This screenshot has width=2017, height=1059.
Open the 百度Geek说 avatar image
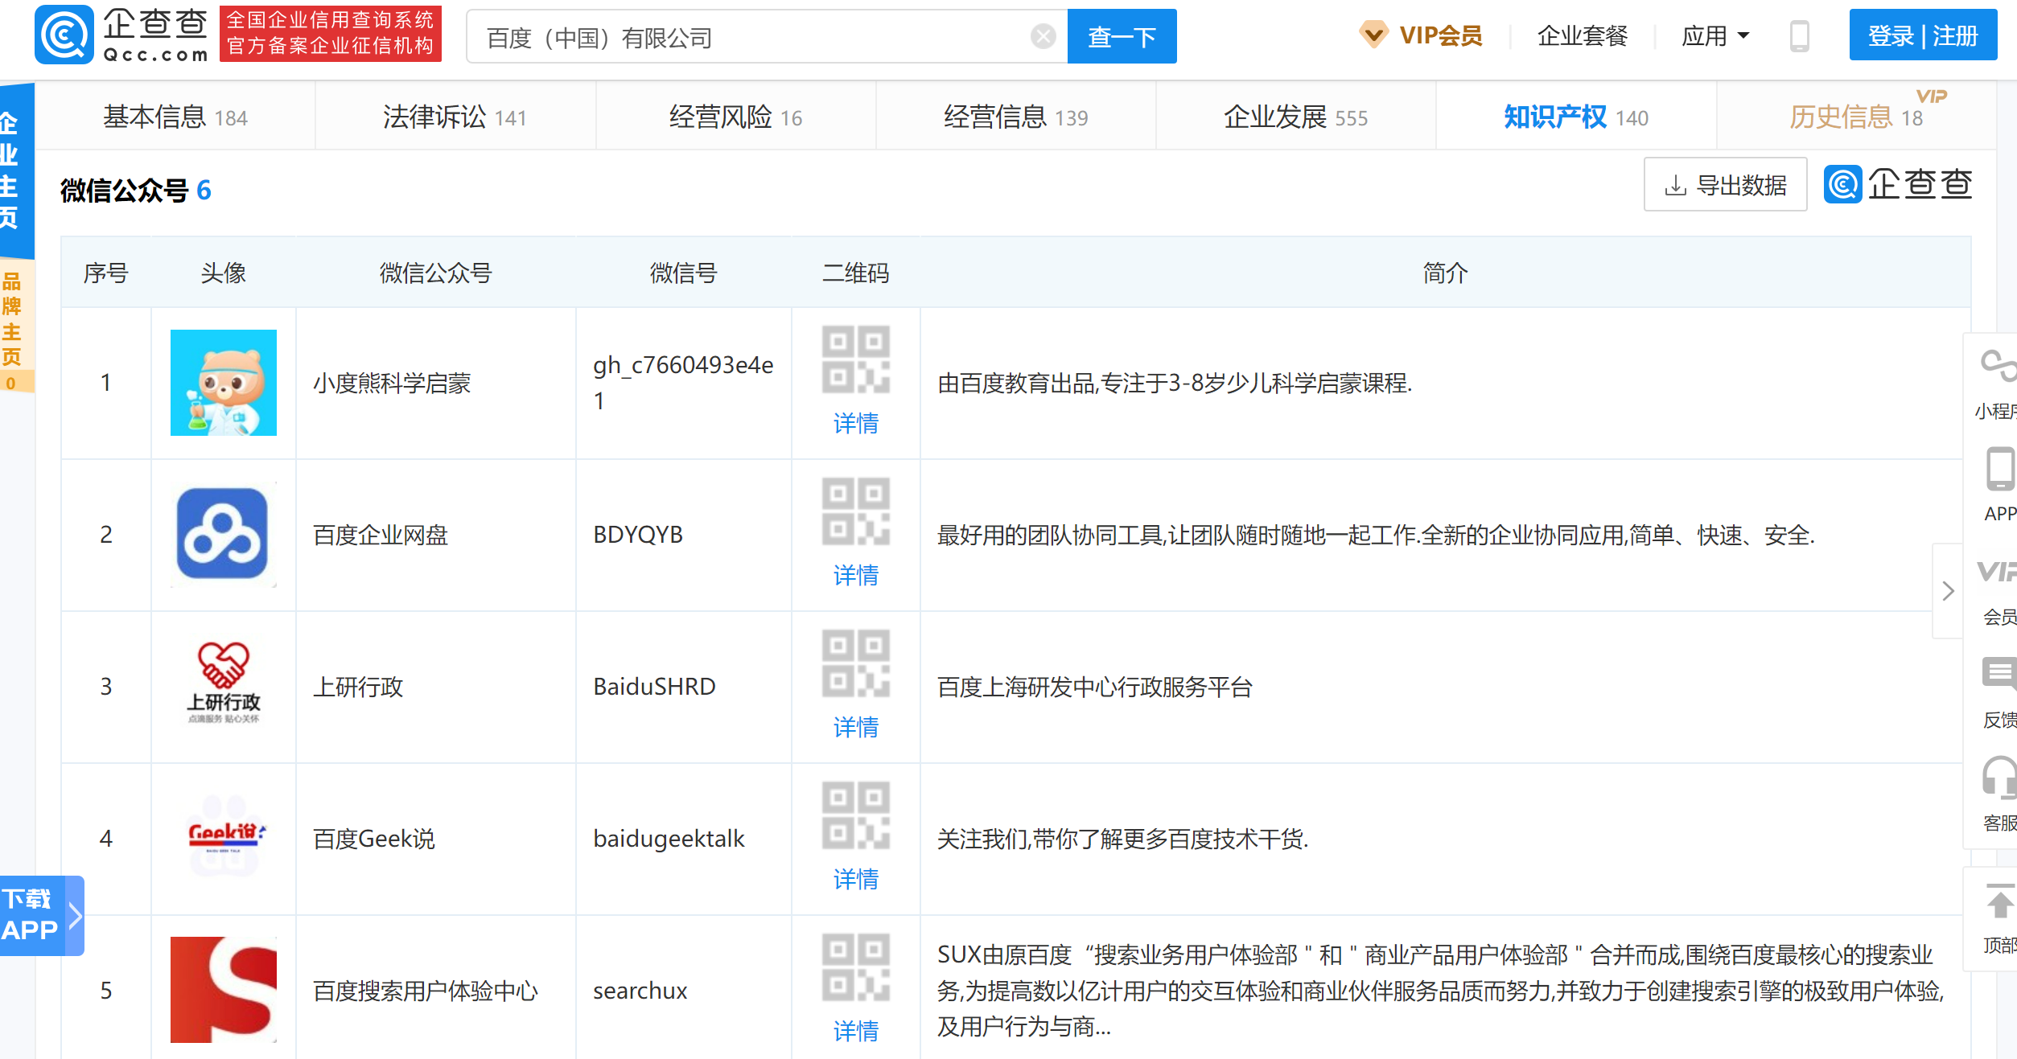pyautogui.click(x=224, y=839)
